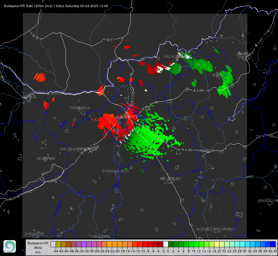Click the EGER city label
Screen dimensions: 278x256
click(218, 75)
